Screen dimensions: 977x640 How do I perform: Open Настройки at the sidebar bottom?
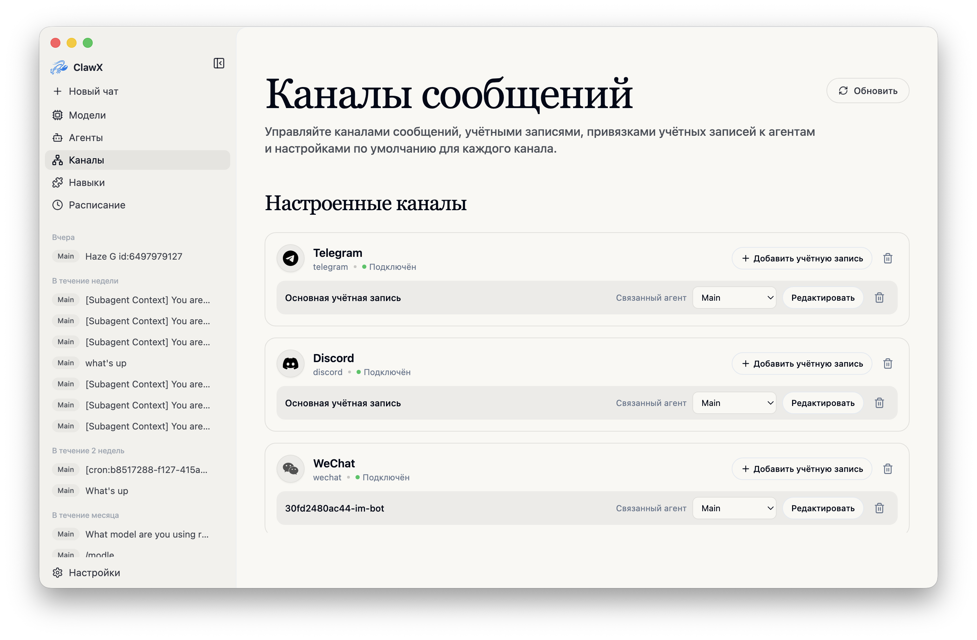pyautogui.click(x=137, y=573)
